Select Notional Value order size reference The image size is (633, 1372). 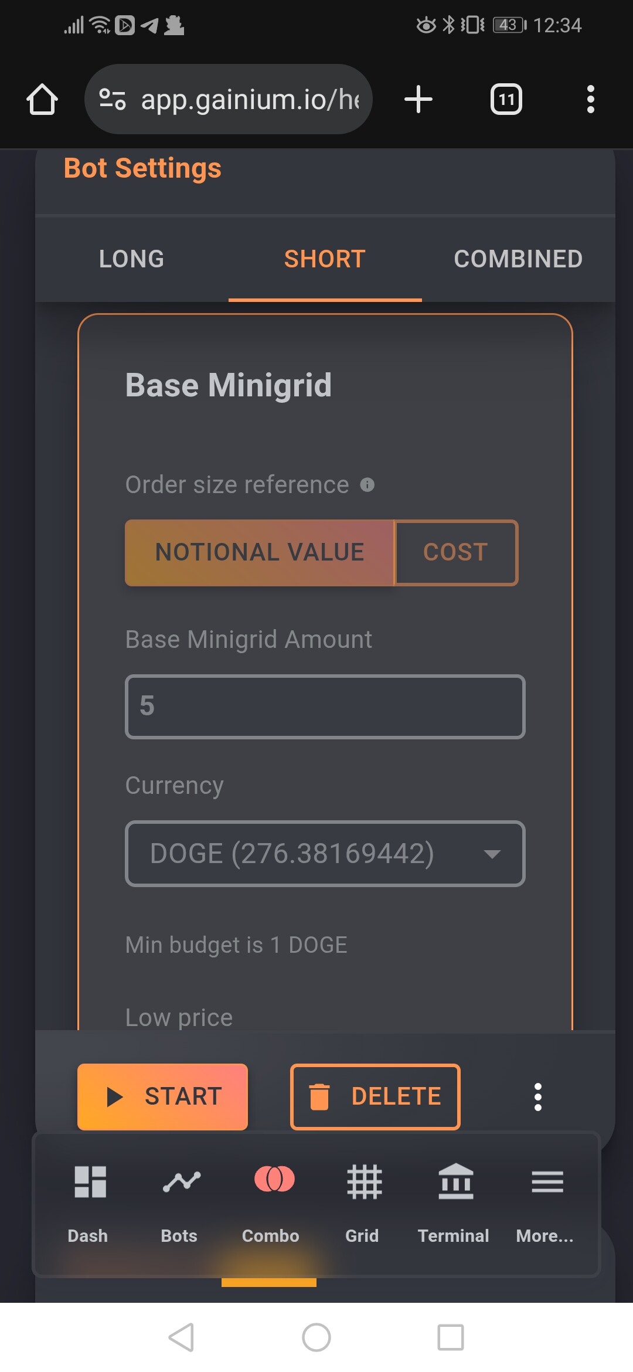pos(259,552)
